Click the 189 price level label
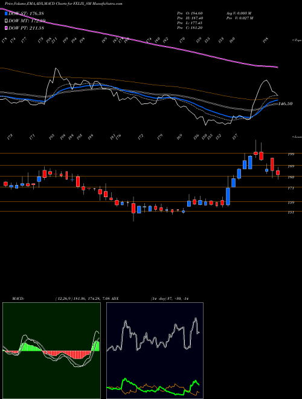302x399 pixels. click(291, 166)
